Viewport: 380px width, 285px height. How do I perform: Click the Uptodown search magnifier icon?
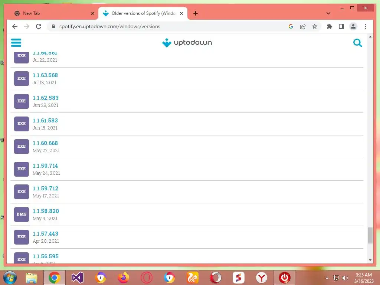(357, 43)
